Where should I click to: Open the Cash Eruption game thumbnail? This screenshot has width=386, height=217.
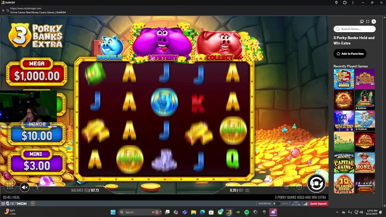click(365, 142)
